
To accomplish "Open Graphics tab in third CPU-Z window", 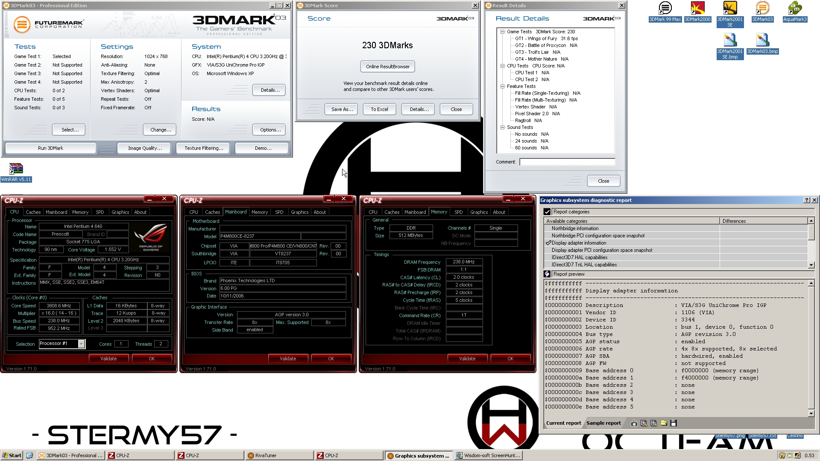I will point(479,212).
